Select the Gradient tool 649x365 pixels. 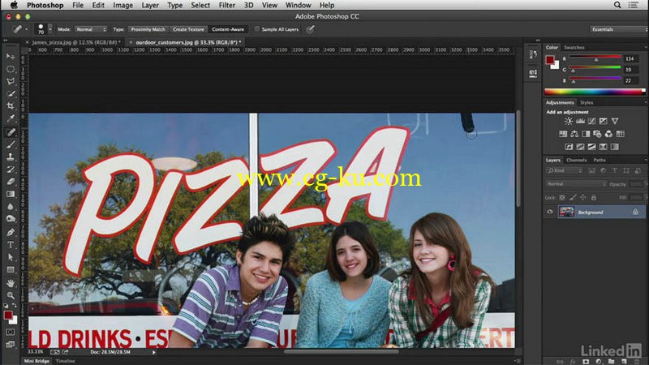point(11,194)
